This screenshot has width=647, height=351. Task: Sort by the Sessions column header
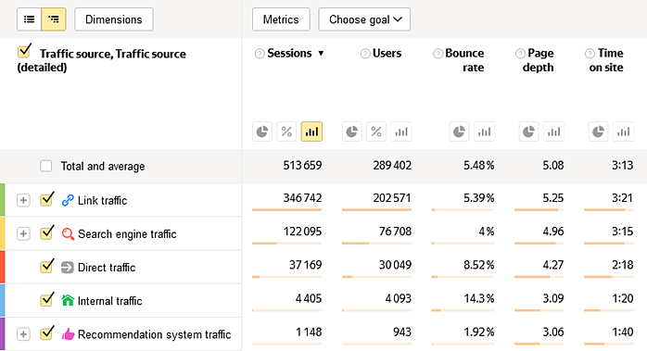289,53
